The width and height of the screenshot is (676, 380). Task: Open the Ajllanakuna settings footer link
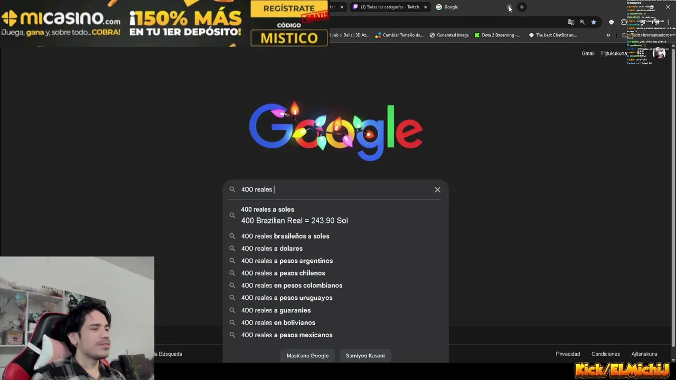coord(644,354)
